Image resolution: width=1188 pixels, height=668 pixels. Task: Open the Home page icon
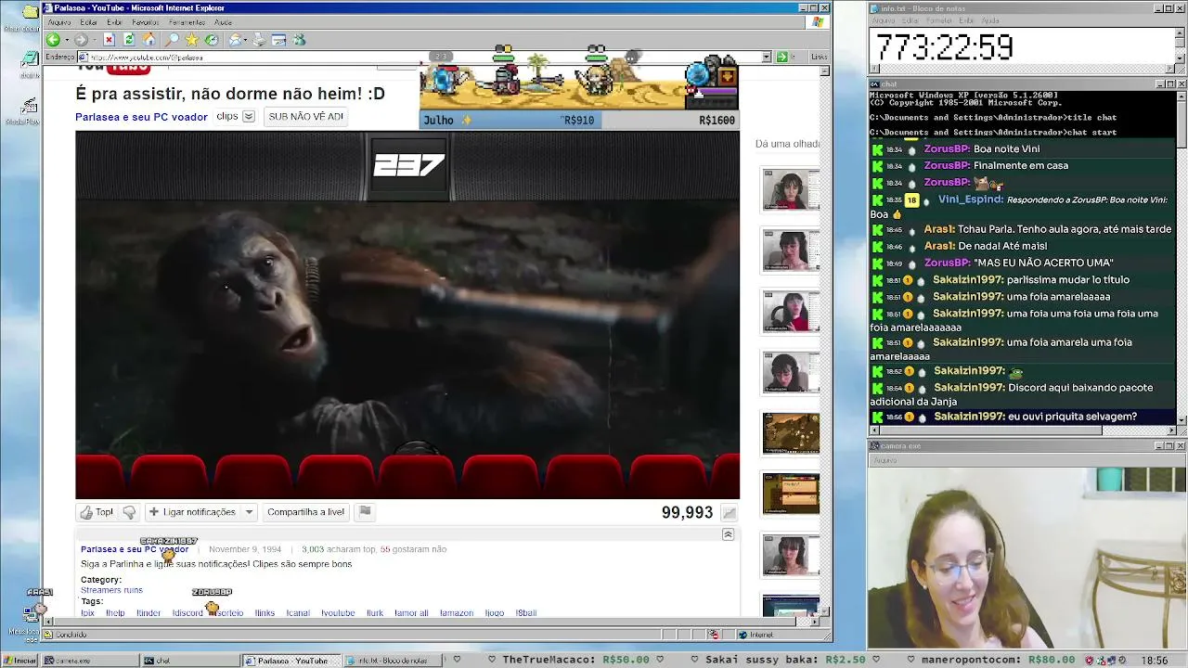148,40
